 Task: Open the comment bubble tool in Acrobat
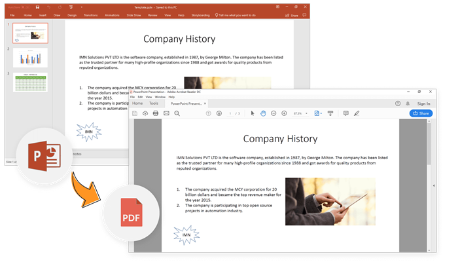[x=345, y=113]
